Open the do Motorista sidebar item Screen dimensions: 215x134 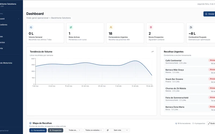10,63
